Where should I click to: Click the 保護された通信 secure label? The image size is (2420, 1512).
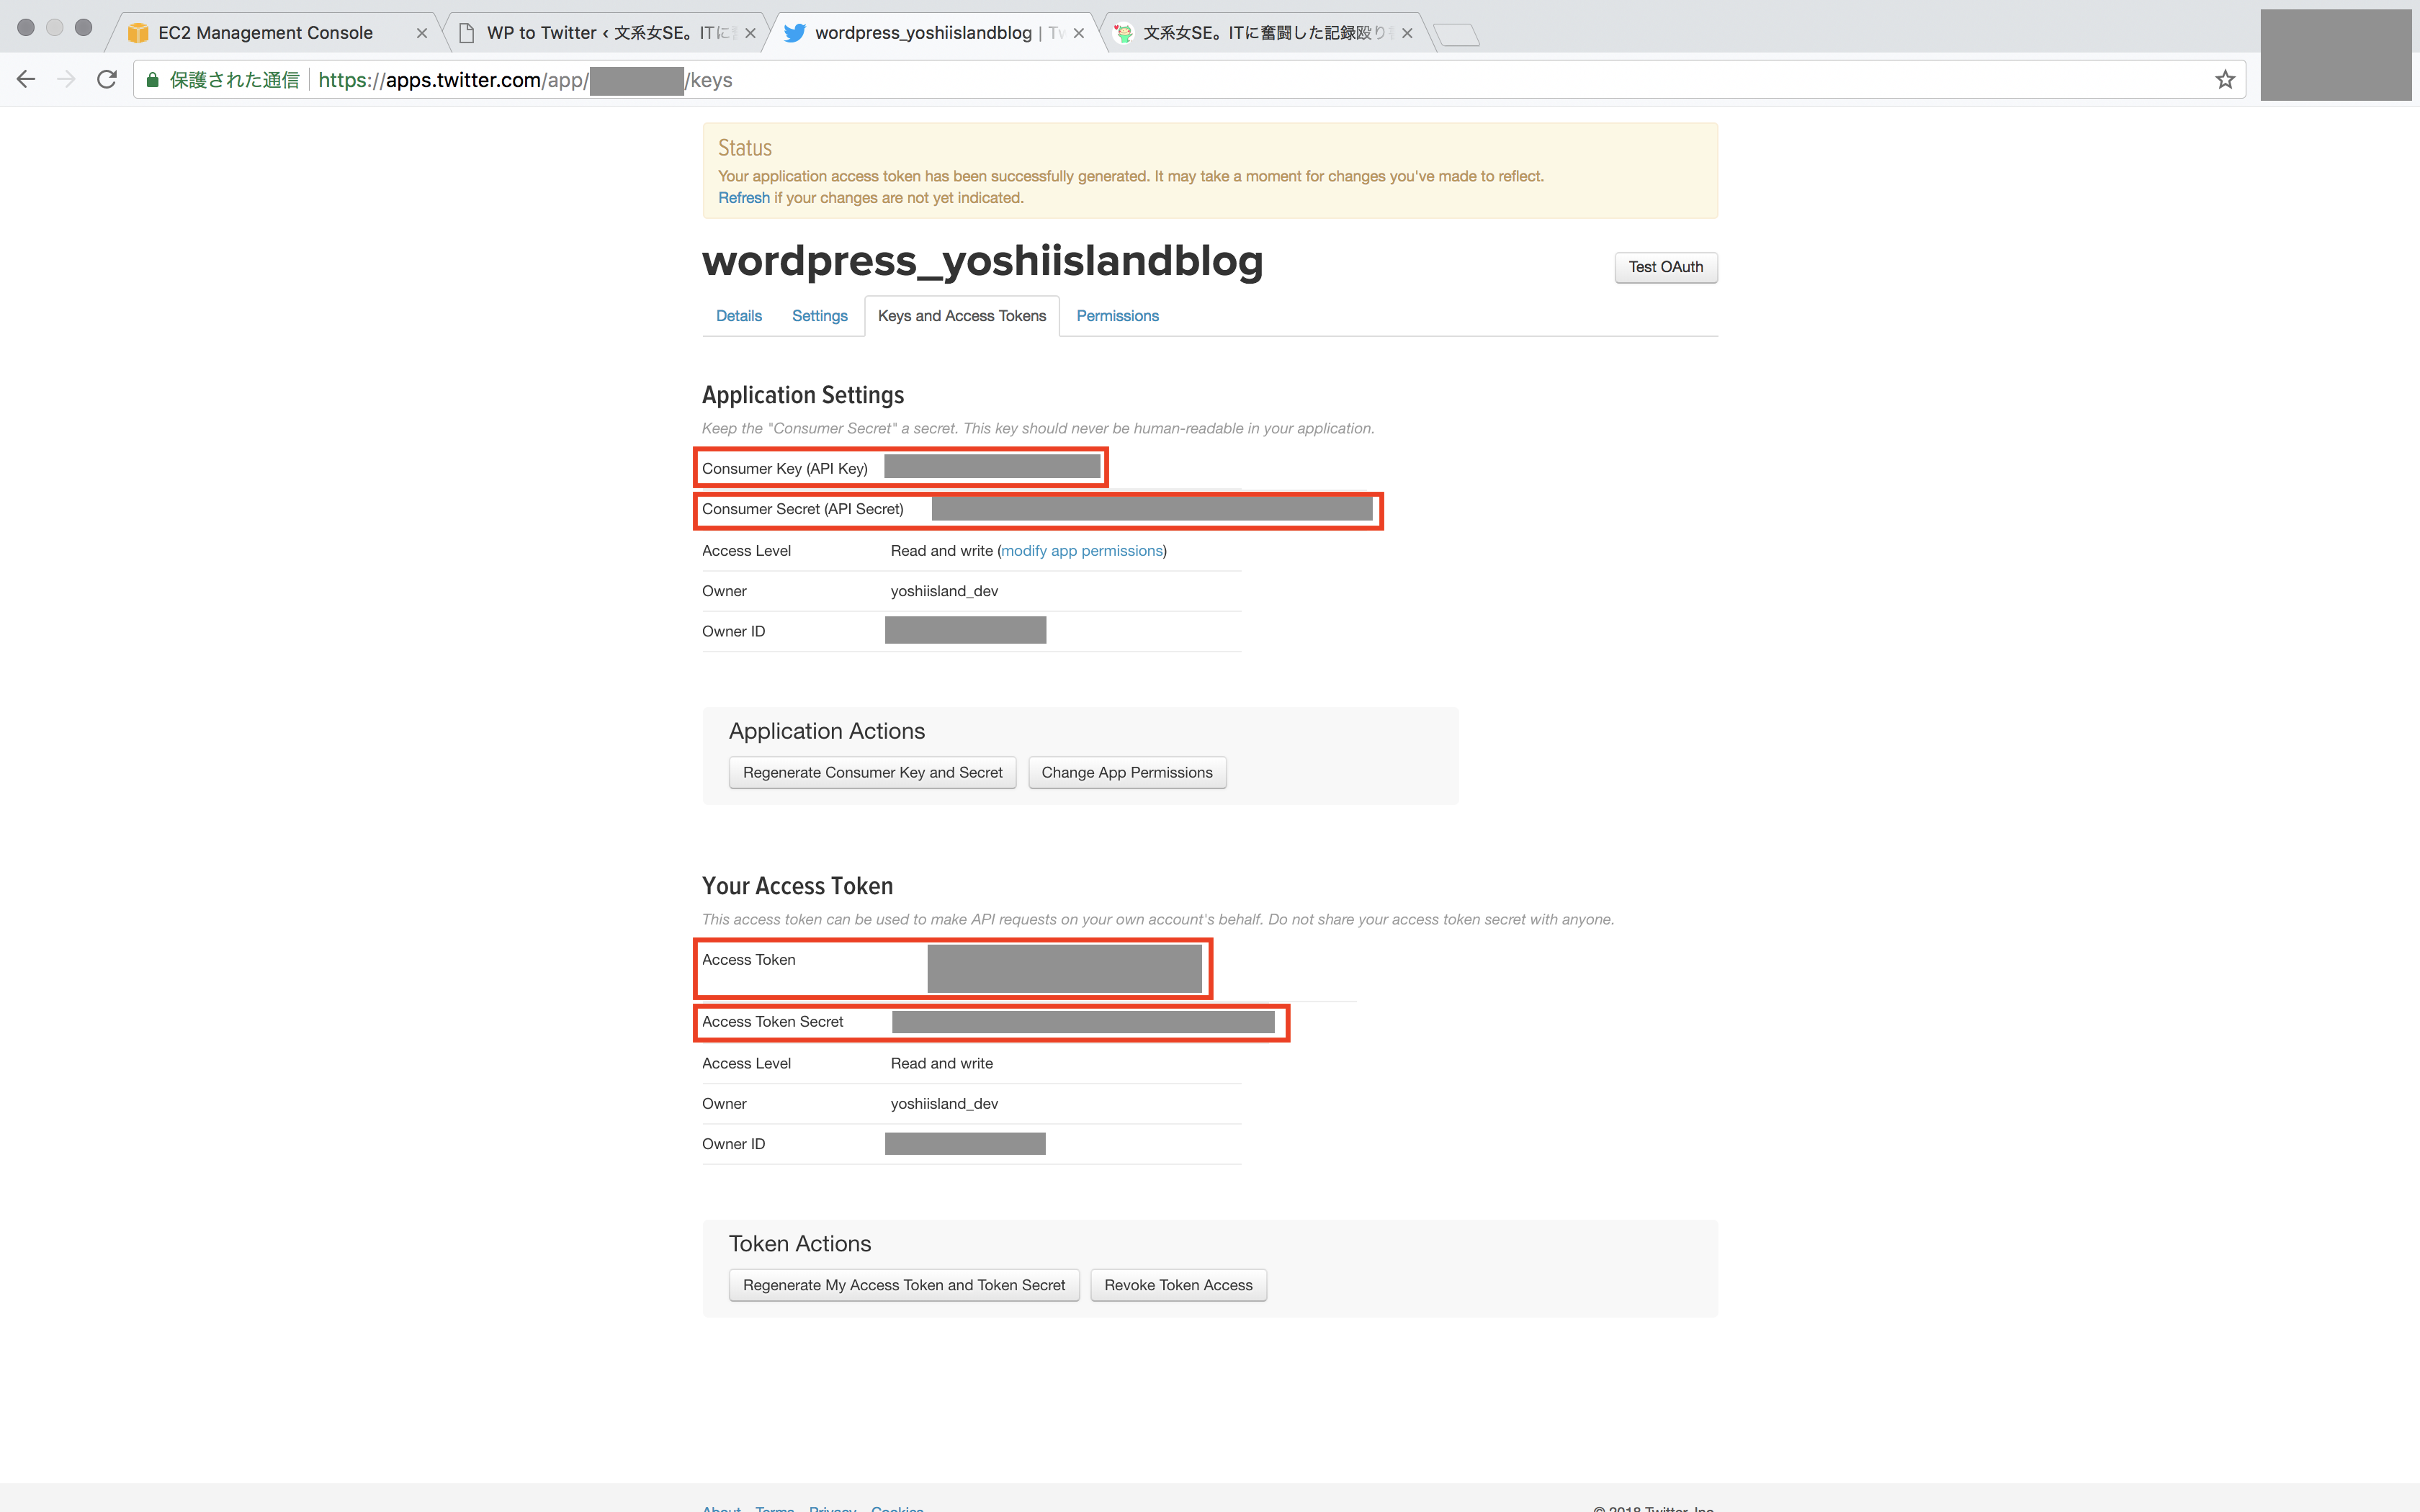(234, 80)
